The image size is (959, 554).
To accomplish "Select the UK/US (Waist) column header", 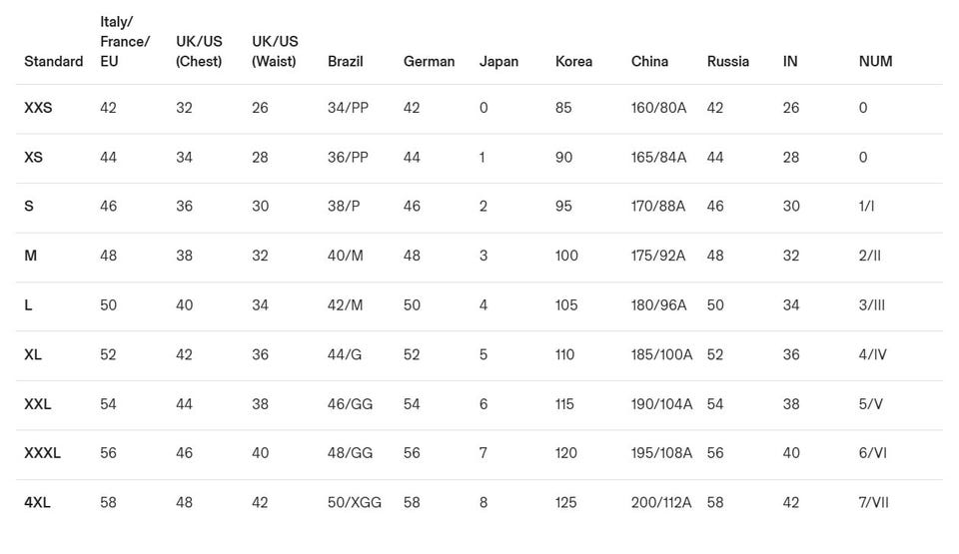I will (x=275, y=52).
